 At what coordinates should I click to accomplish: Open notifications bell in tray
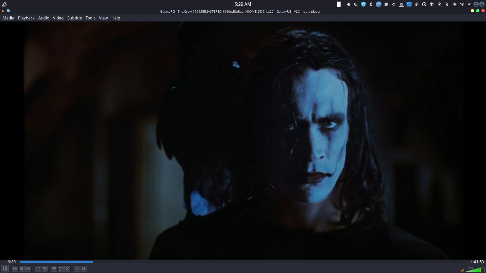pos(348,4)
